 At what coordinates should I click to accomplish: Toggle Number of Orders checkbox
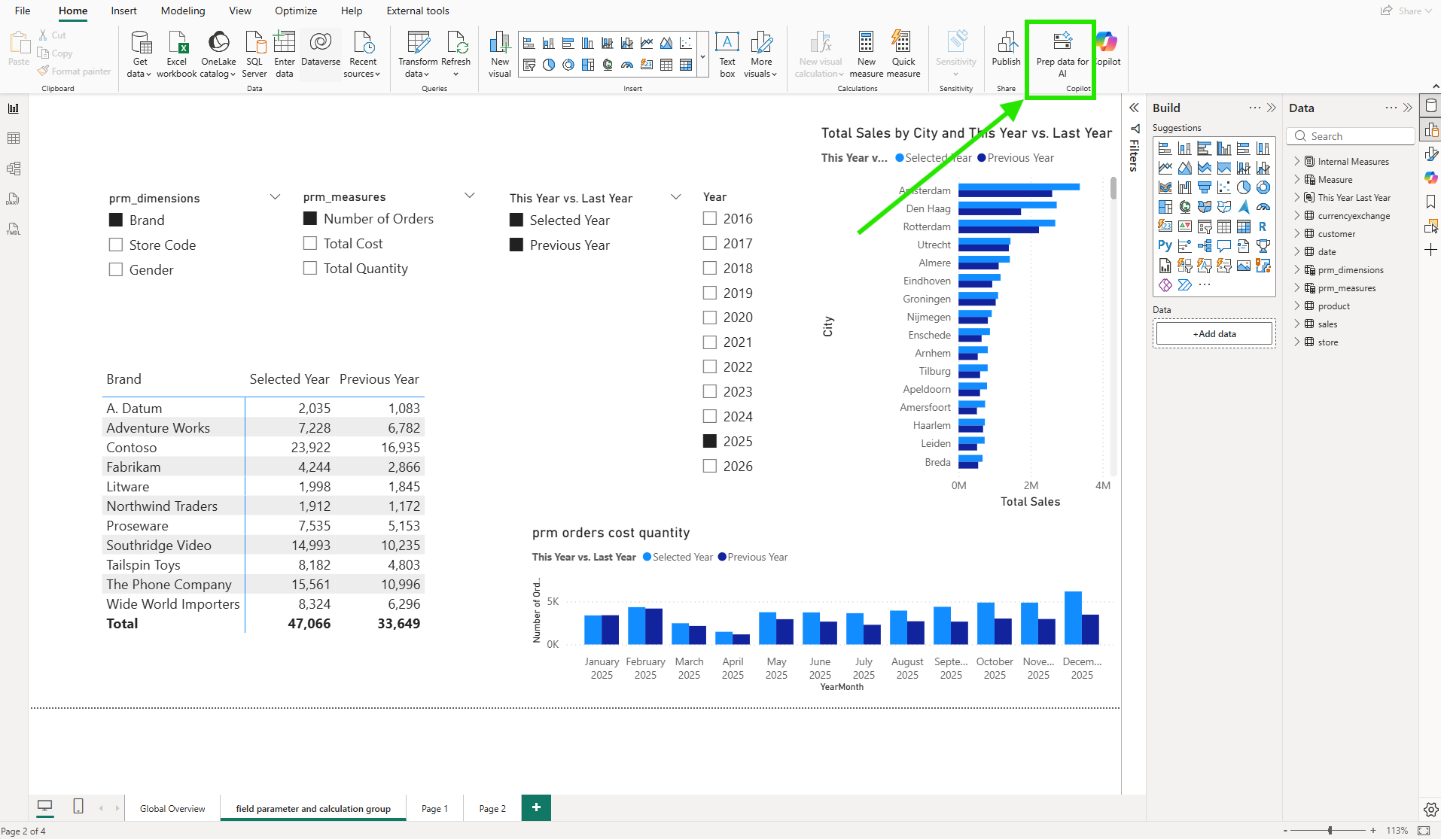(x=310, y=218)
